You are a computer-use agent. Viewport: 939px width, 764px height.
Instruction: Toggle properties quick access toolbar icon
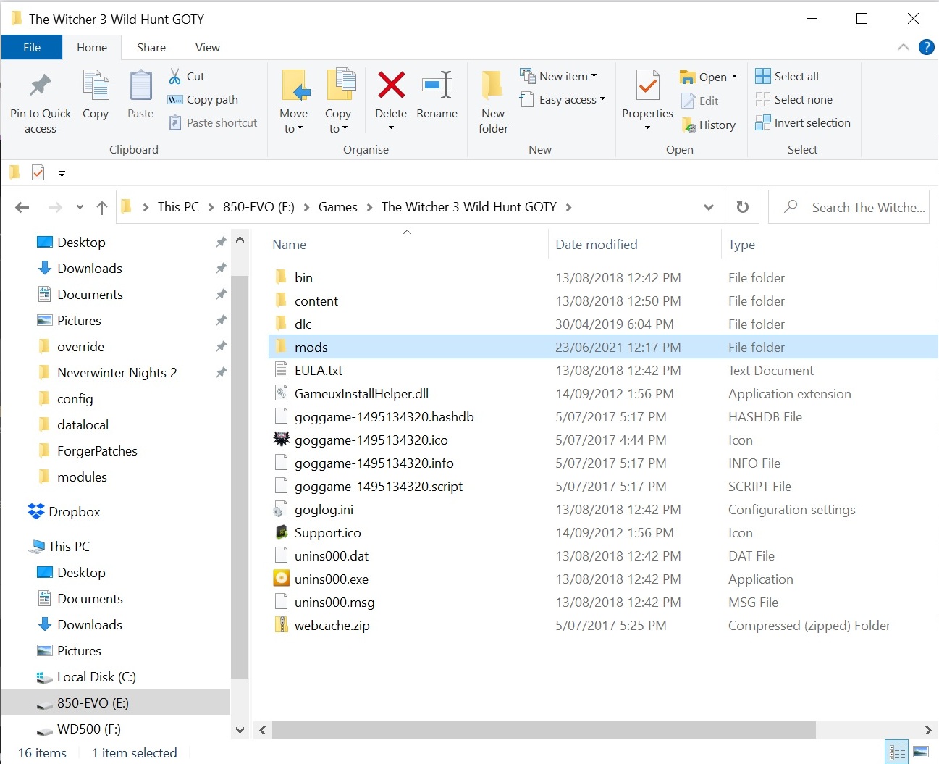click(38, 173)
